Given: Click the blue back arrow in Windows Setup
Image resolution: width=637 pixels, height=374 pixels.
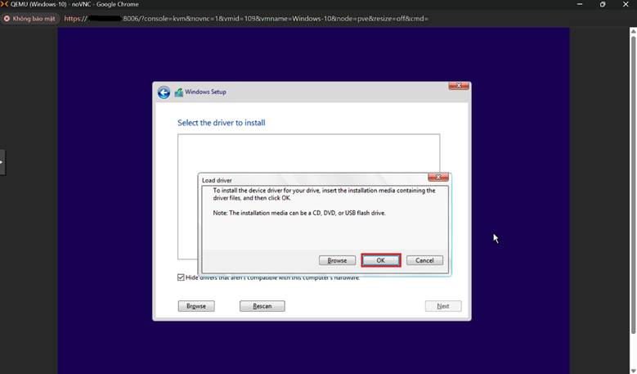Looking at the screenshot, I should [164, 92].
